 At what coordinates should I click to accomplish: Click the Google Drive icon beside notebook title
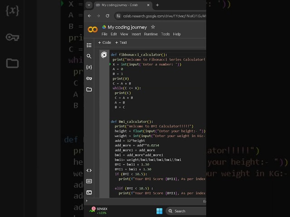click(104, 27)
